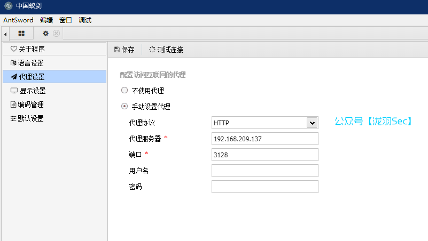This screenshot has height=241, width=428.
Task: Click the left tab scroll arrow
Action: tap(5, 34)
